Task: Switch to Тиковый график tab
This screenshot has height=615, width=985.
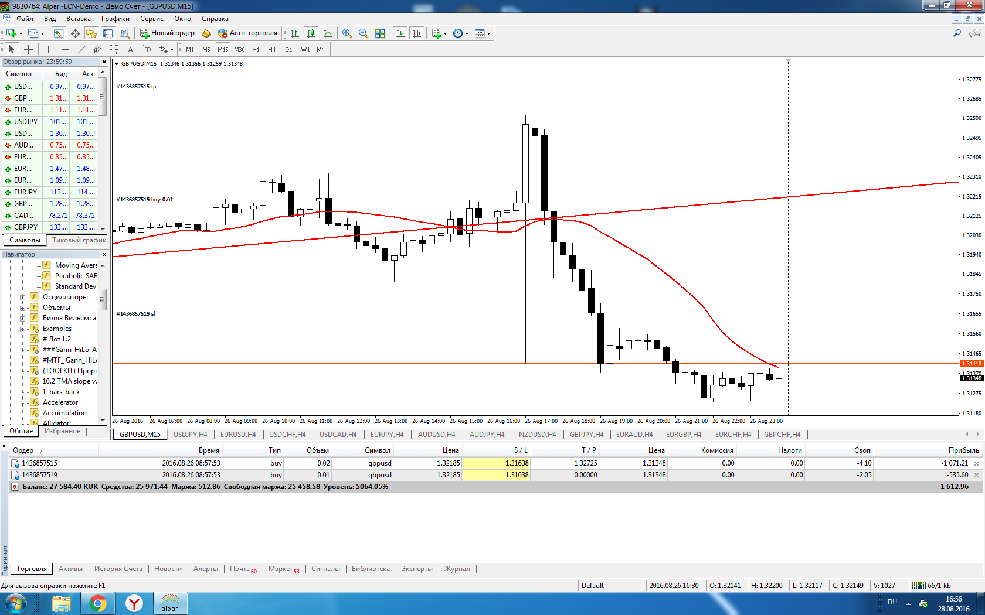Action: pos(79,240)
